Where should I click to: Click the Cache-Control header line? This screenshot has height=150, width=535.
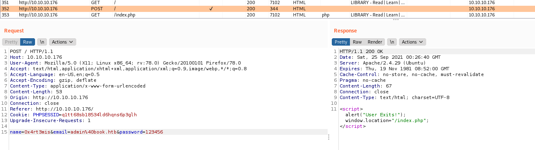click(412, 74)
